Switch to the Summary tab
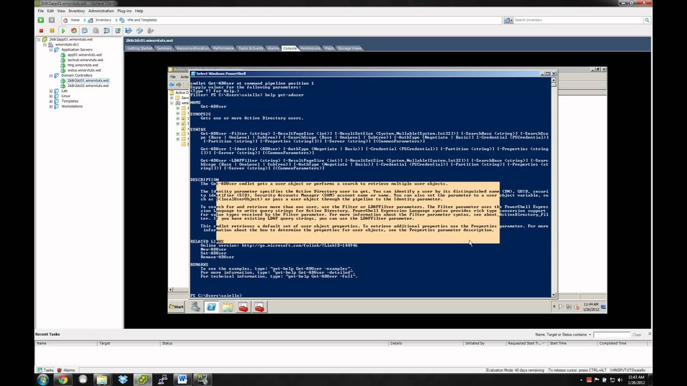 [164, 48]
